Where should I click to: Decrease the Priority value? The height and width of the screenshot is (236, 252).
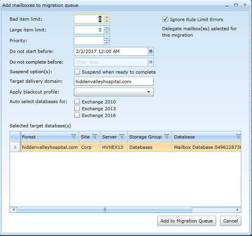click(107, 43)
